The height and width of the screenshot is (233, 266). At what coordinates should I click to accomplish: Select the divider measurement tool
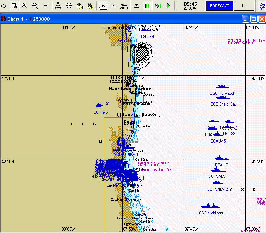click(58, 6)
